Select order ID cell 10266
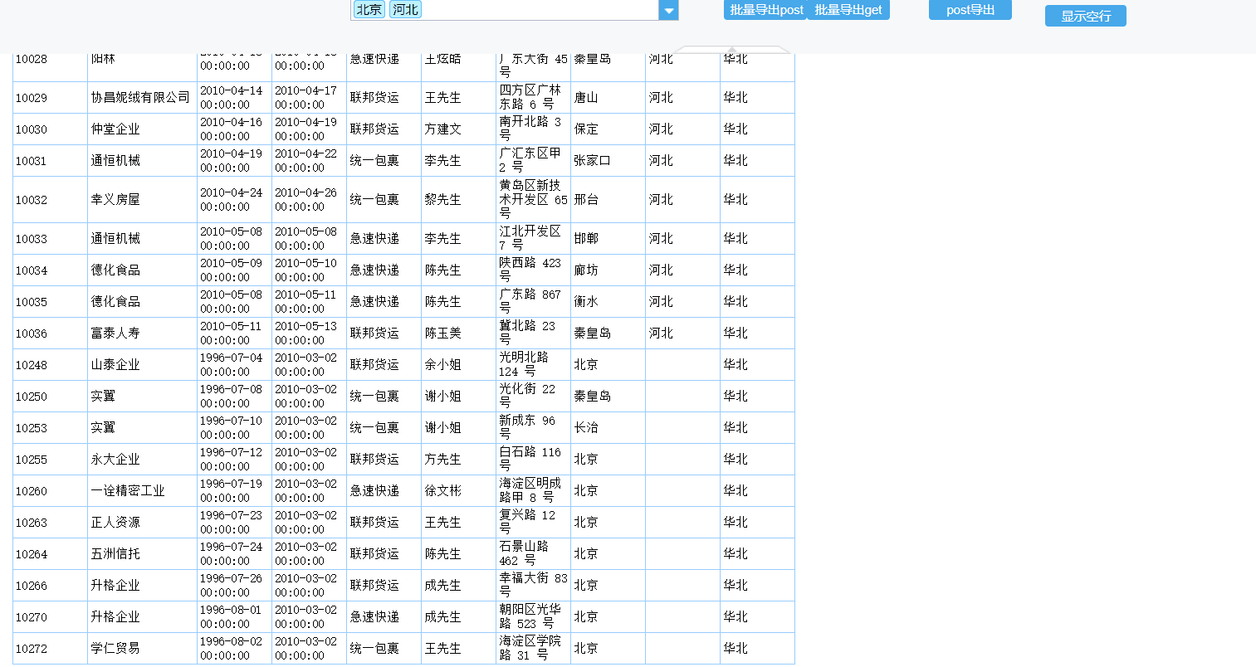1256x667 pixels. [50, 586]
